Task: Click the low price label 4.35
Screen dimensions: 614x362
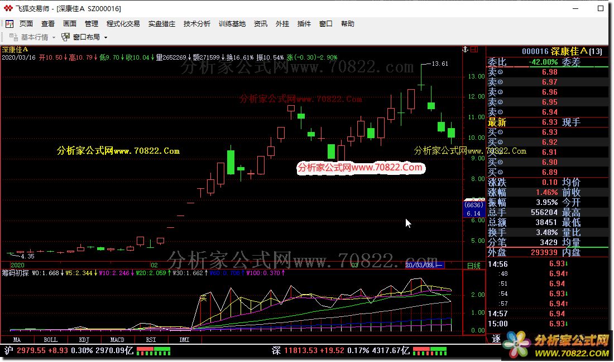Action: [x=27, y=257]
